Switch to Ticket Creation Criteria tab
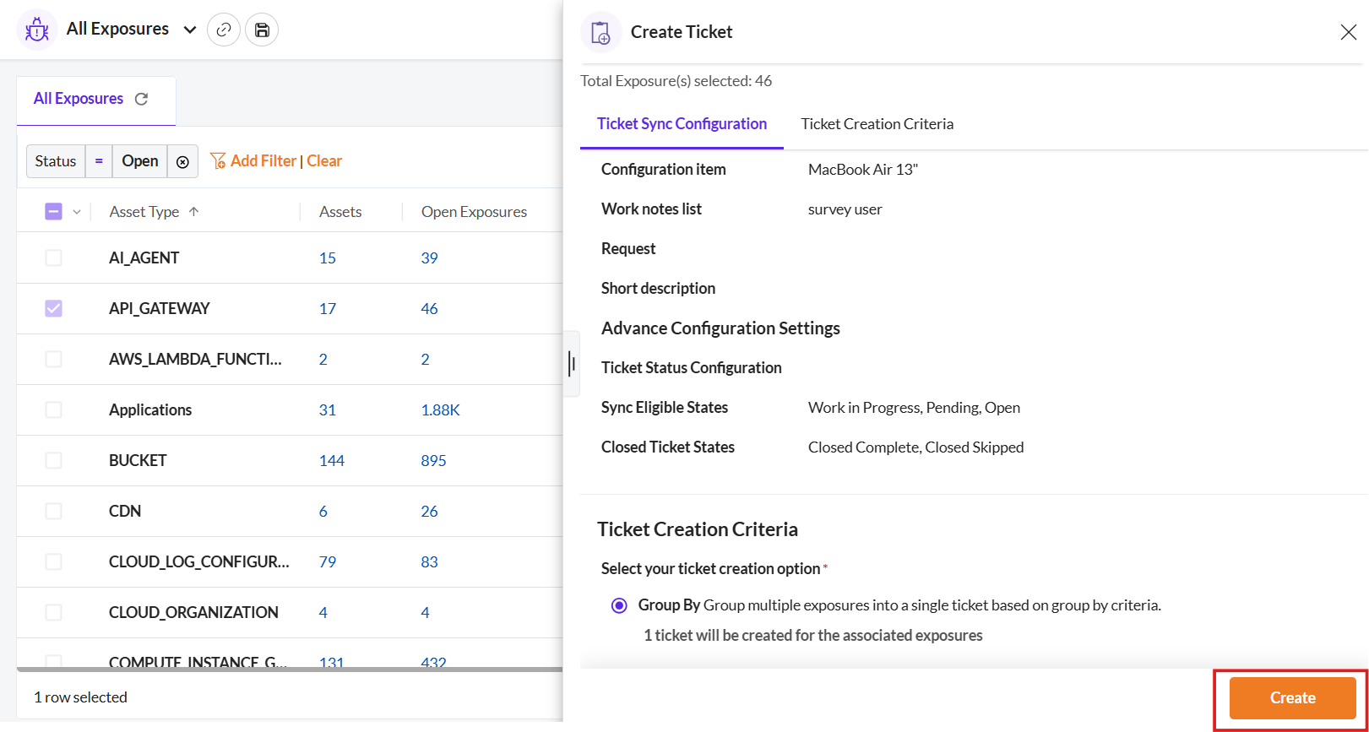Image resolution: width=1369 pixels, height=732 pixels. click(877, 124)
